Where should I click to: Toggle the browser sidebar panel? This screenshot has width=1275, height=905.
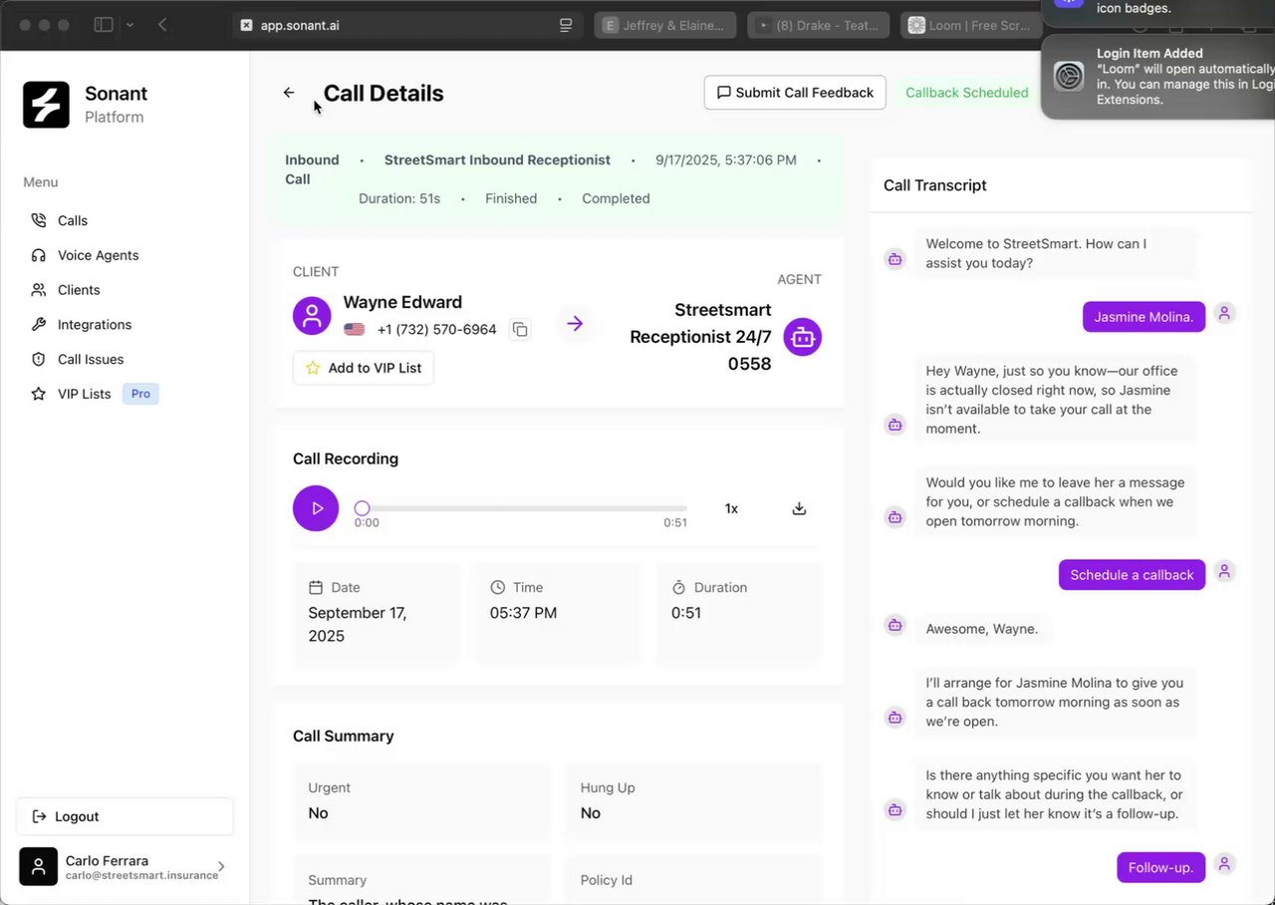coord(103,25)
